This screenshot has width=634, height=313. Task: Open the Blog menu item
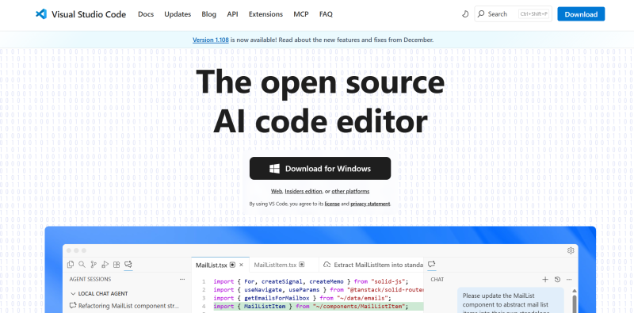(208, 14)
